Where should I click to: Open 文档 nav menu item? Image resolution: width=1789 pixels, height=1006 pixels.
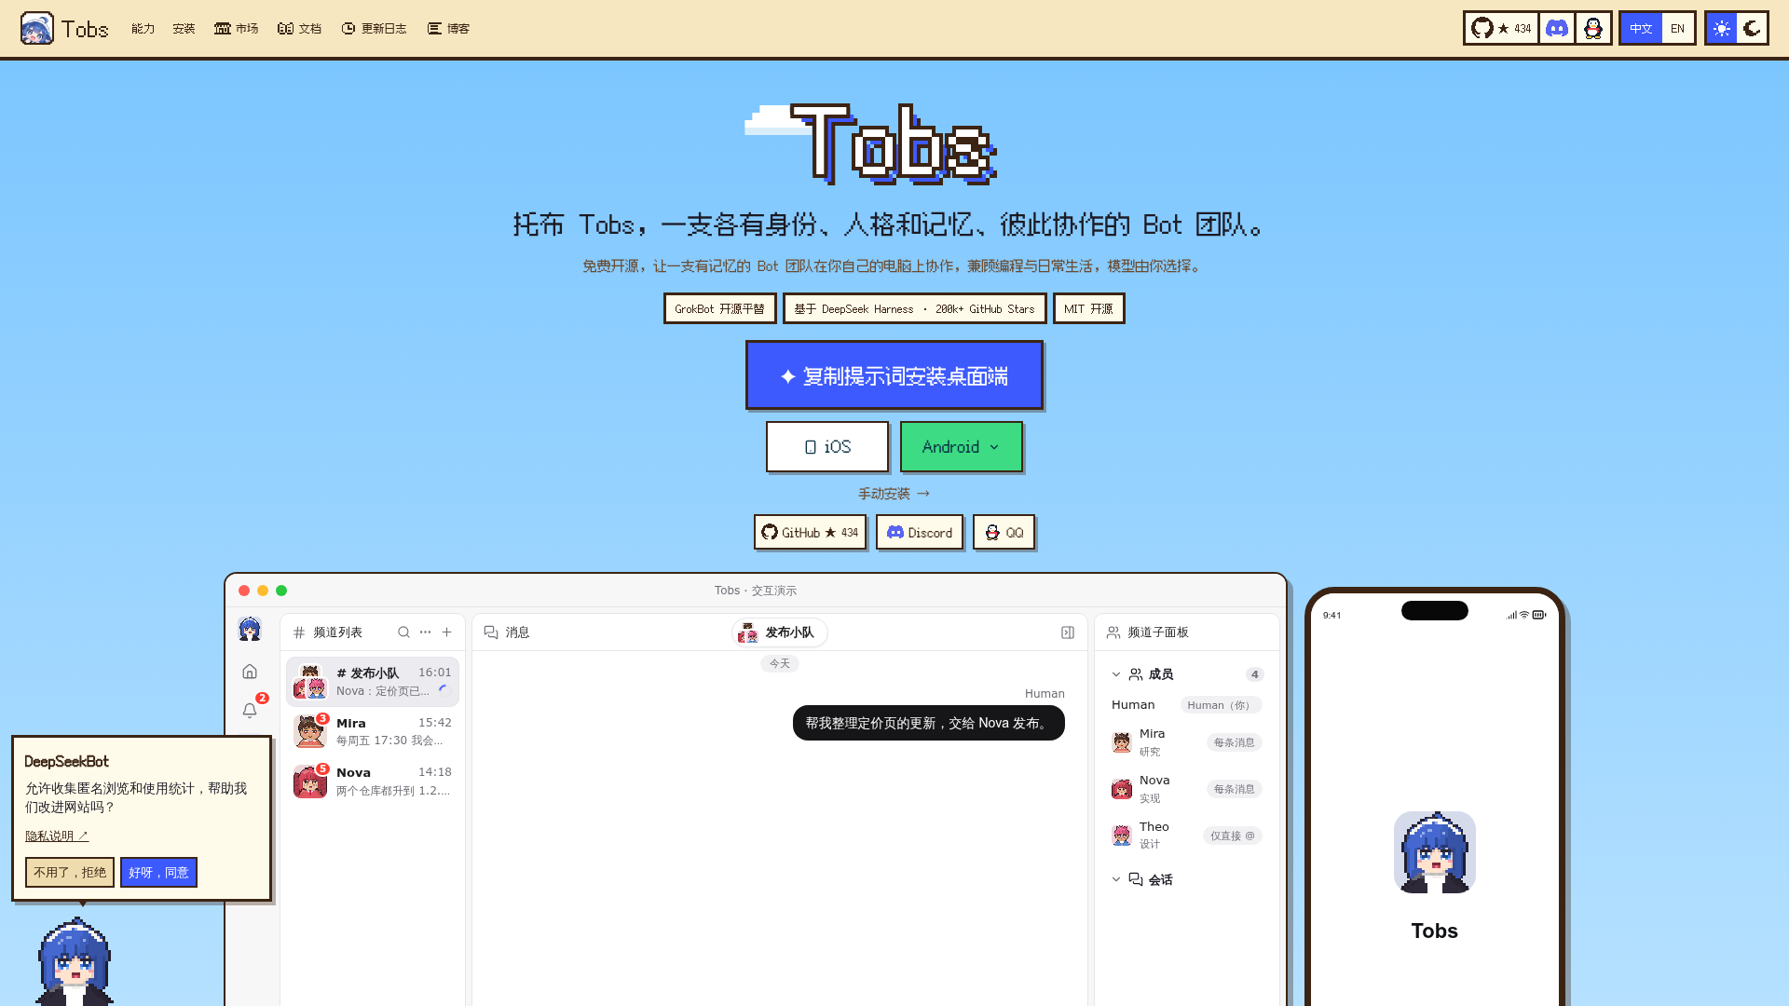(x=299, y=28)
